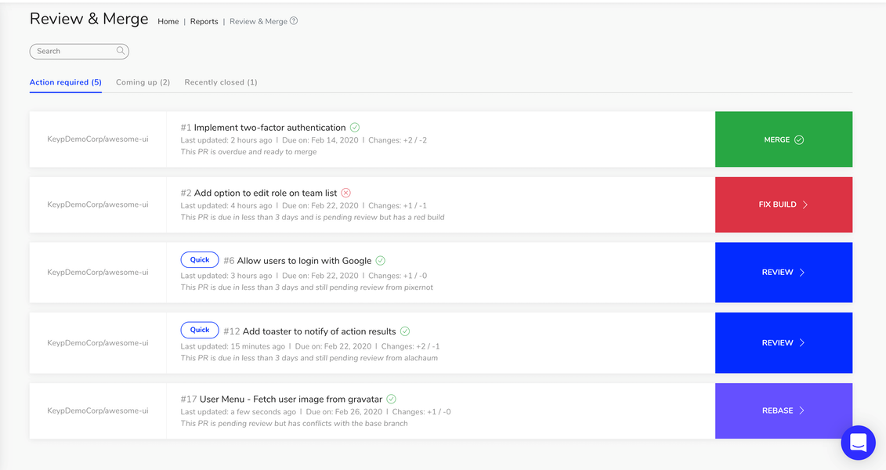
Task: Click green status check beside login with Google PR
Action: coord(381,260)
